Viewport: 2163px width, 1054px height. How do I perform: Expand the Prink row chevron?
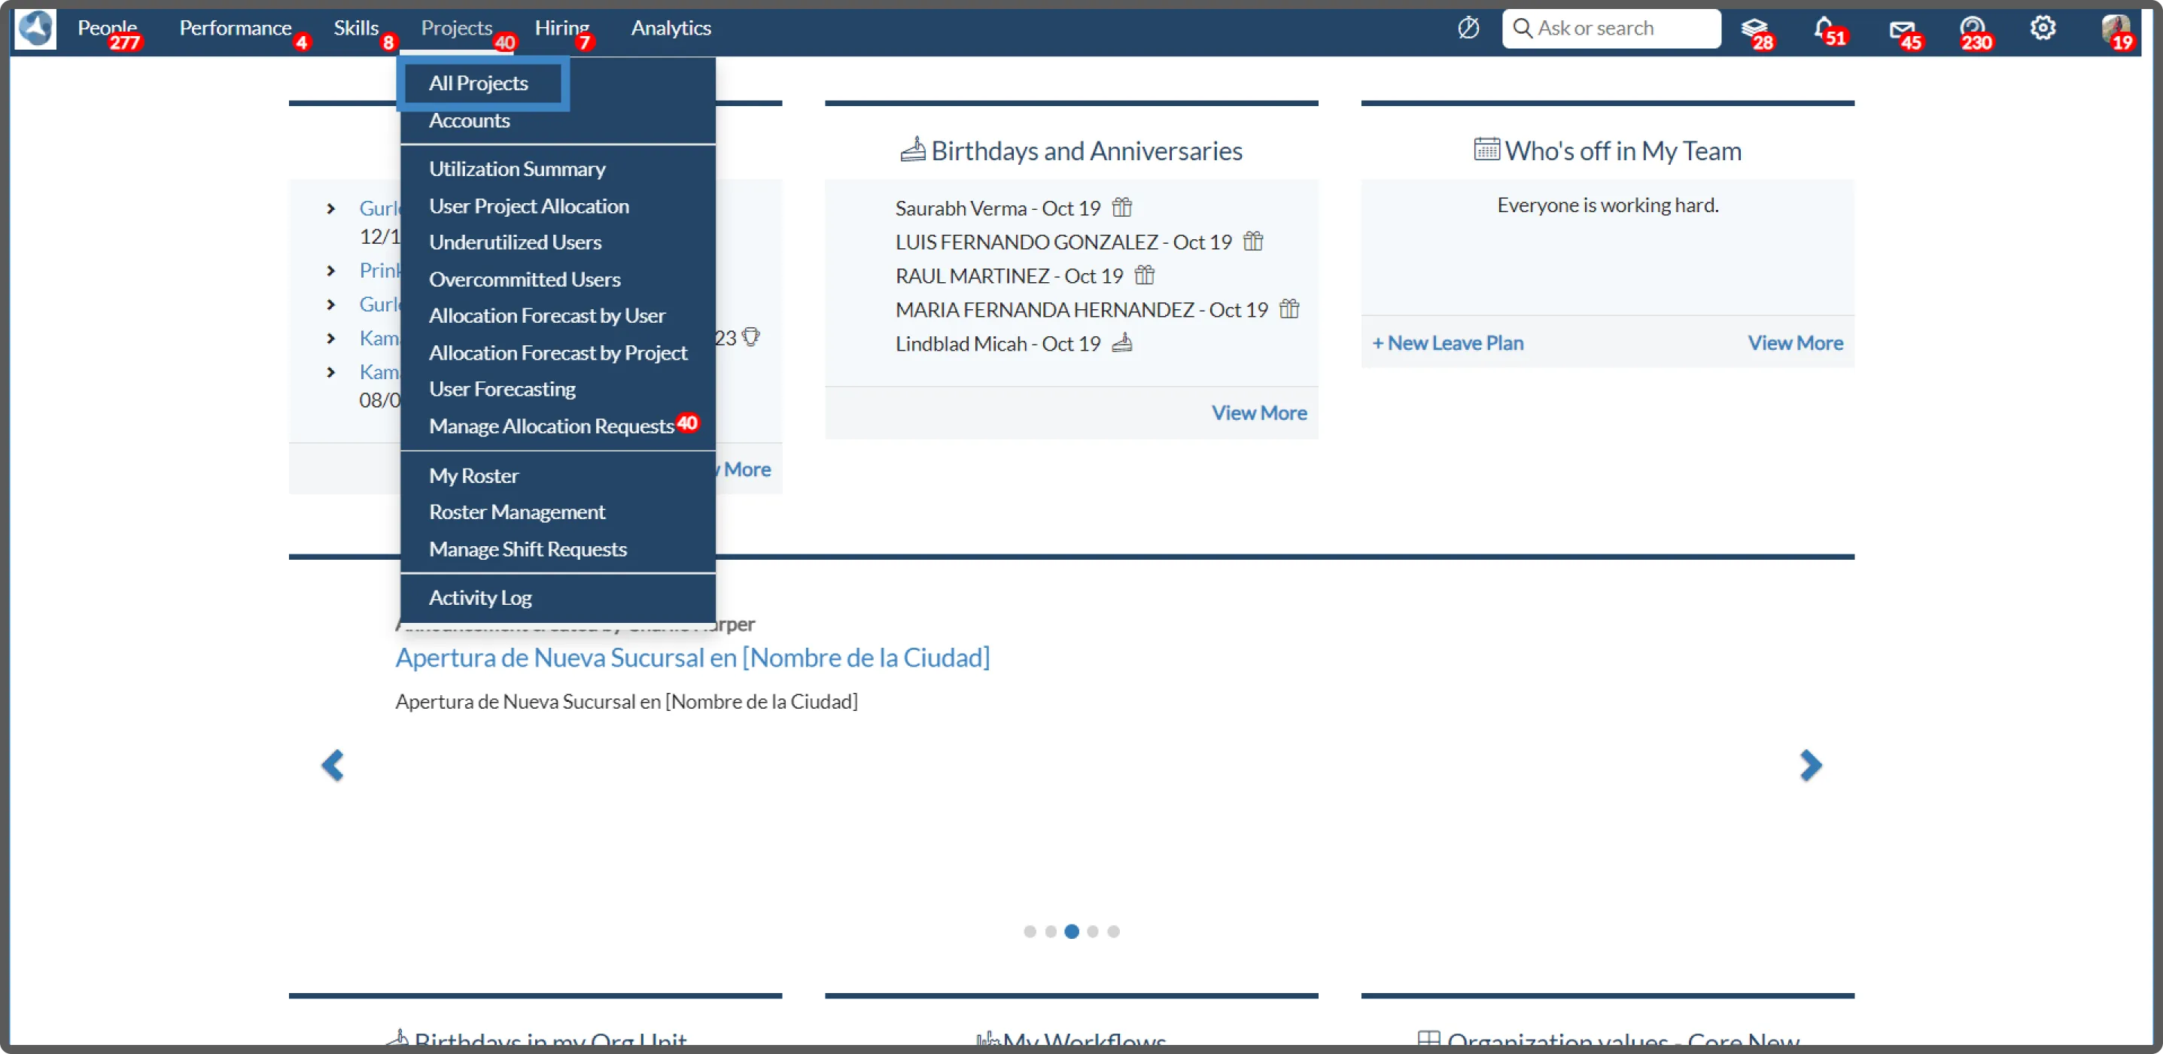click(x=331, y=271)
